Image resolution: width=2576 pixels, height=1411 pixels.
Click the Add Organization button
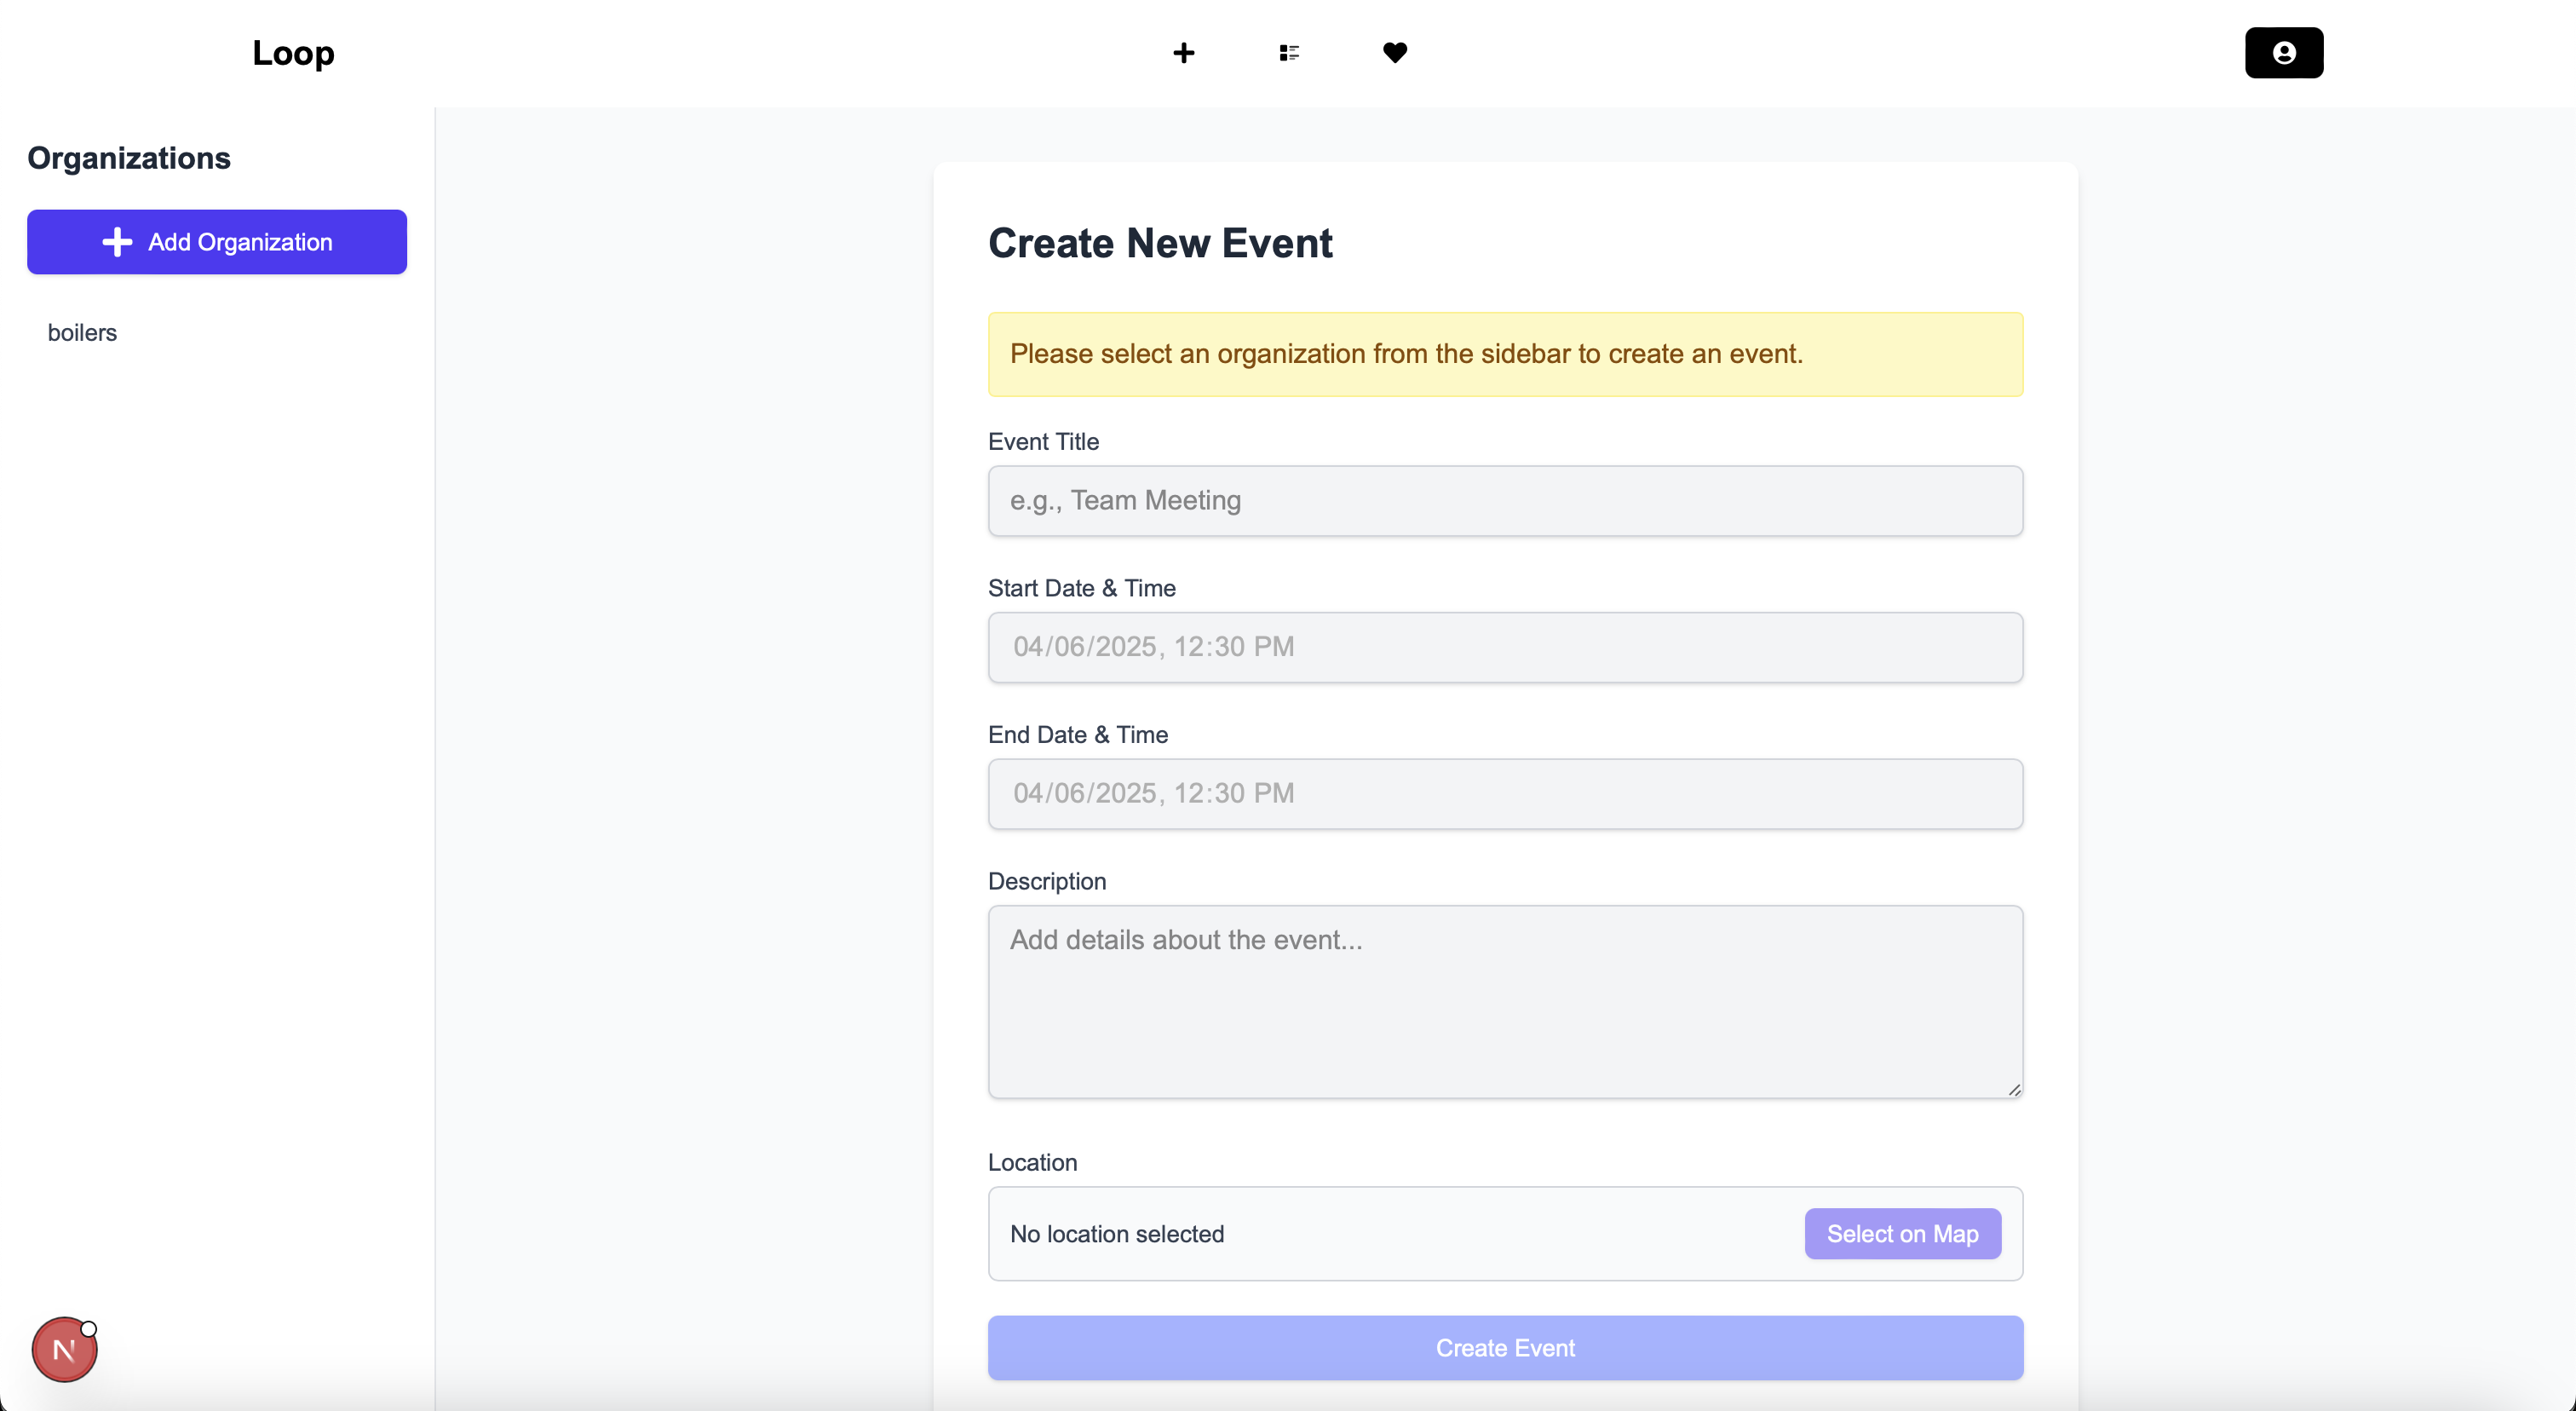(217, 242)
